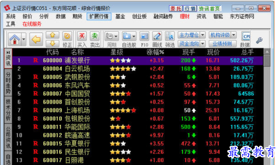Viewport: 279px width, 165px height.
Task: Open the red 理财 menu
Action: click(185, 17)
